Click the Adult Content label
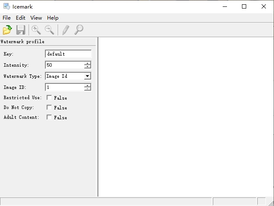The height and width of the screenshot is (206, 274). click(x=21, y=117)
